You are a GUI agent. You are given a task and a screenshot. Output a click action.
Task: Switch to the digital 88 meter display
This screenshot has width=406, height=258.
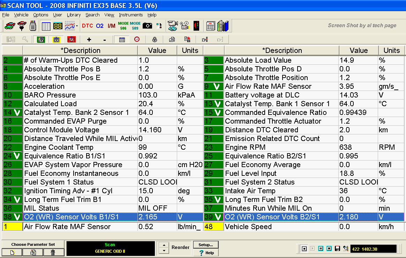click(58, 26)
